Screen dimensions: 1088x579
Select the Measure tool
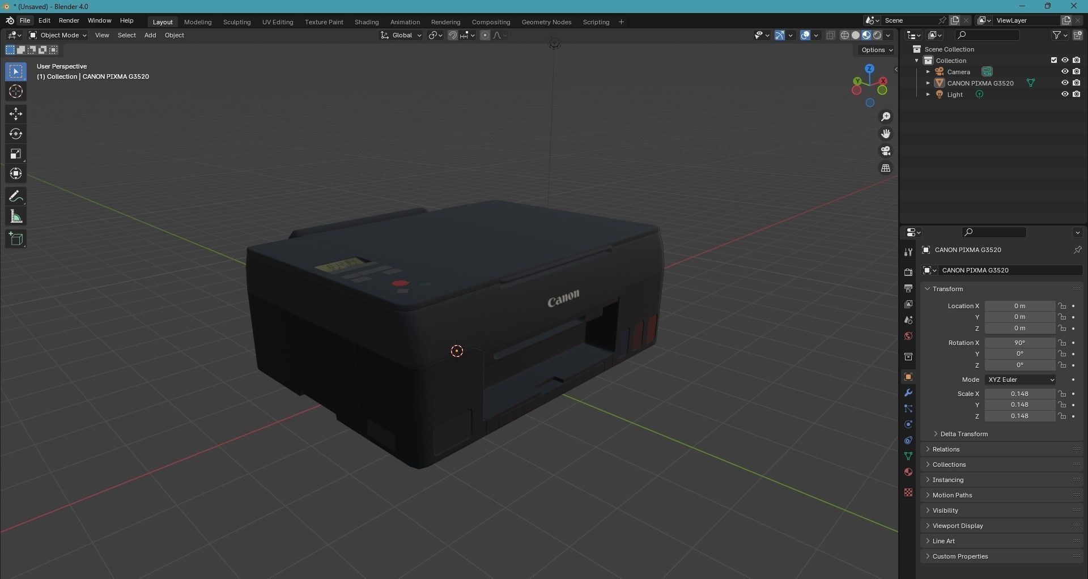point(16,216)
